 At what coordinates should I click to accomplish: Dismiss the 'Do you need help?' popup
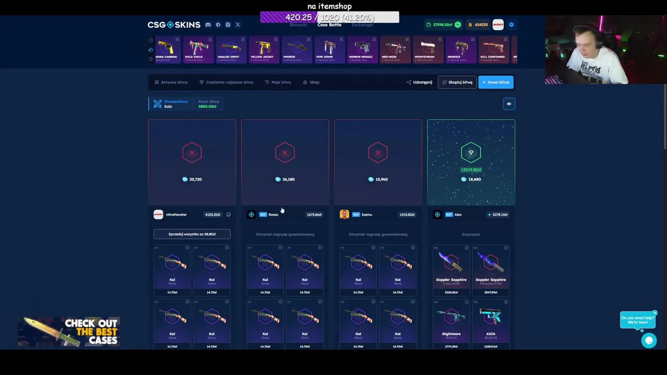(x=654, y=313)
